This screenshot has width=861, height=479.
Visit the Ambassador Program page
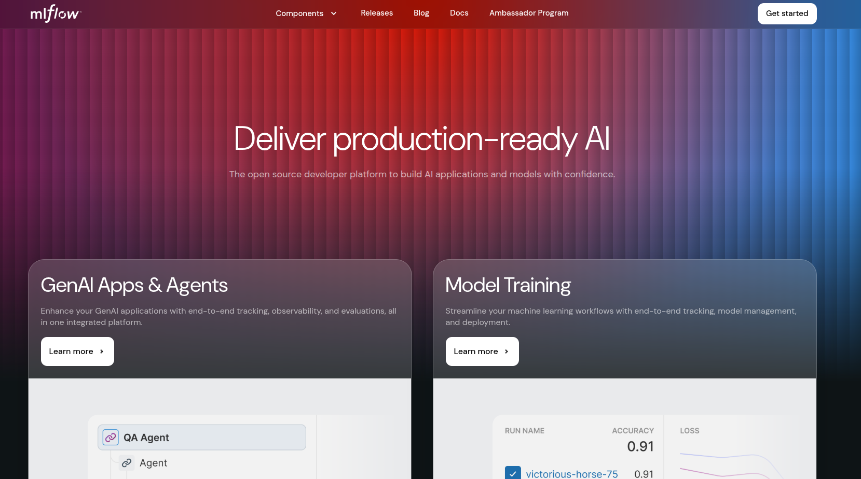pyautogui.click(x=528, y=13)
